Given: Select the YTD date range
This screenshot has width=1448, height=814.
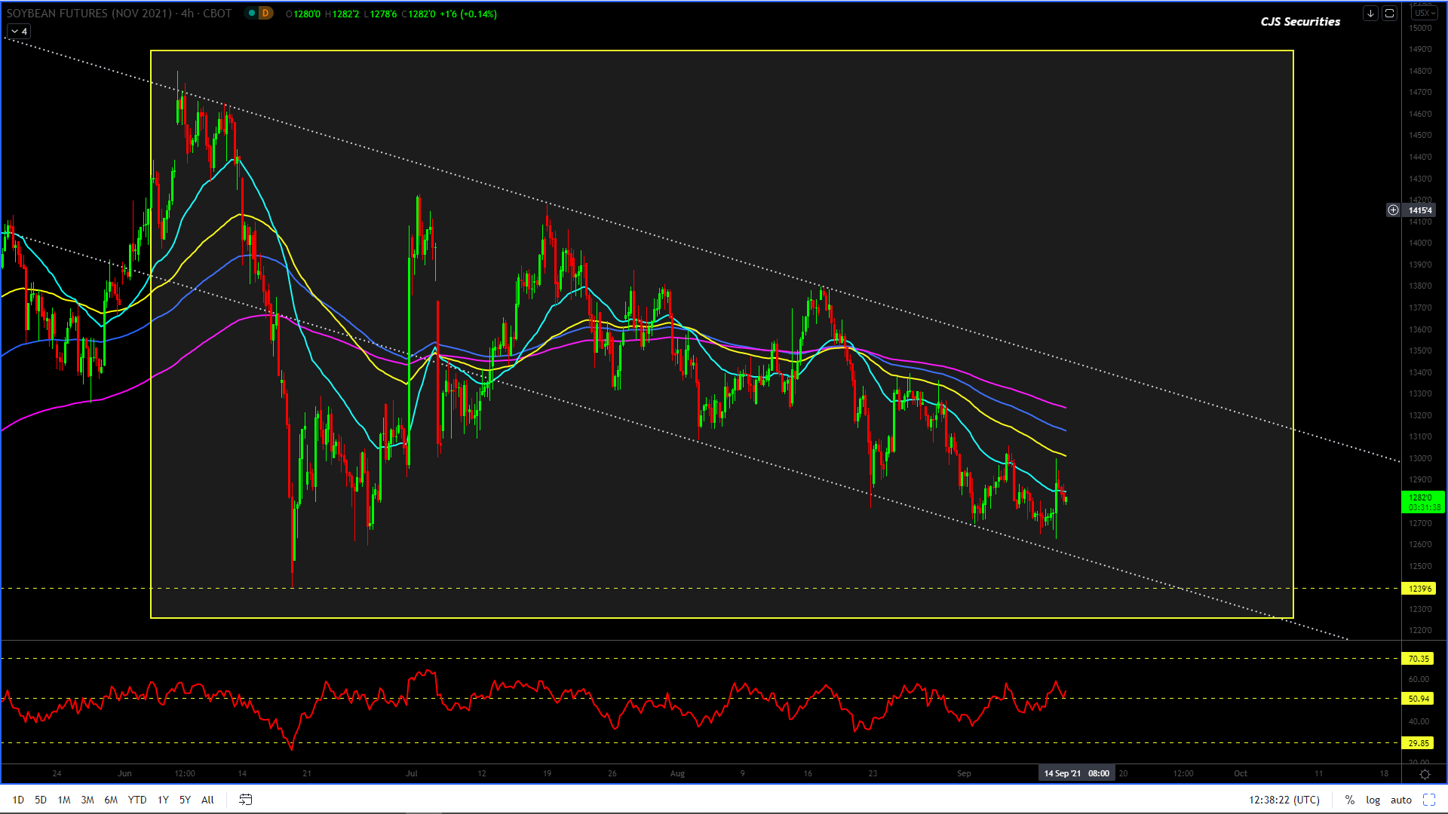Looking at the screenshot, I should click(137, 800).
